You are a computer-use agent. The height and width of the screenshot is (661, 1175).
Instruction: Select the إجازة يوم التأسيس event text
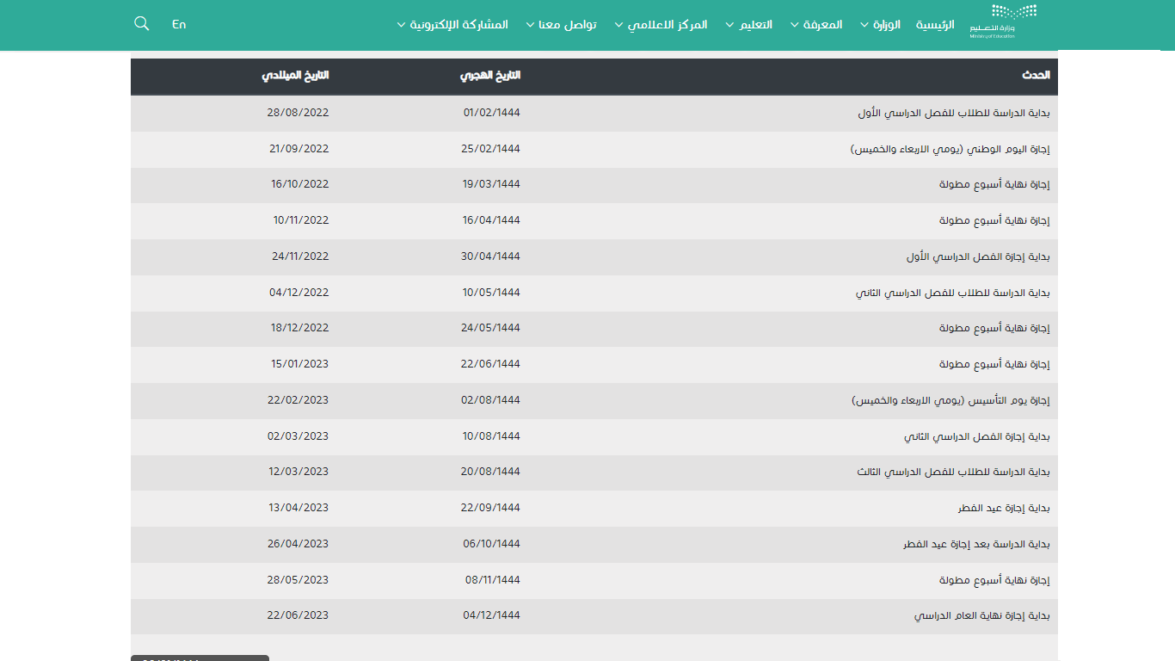coord(950,400)
